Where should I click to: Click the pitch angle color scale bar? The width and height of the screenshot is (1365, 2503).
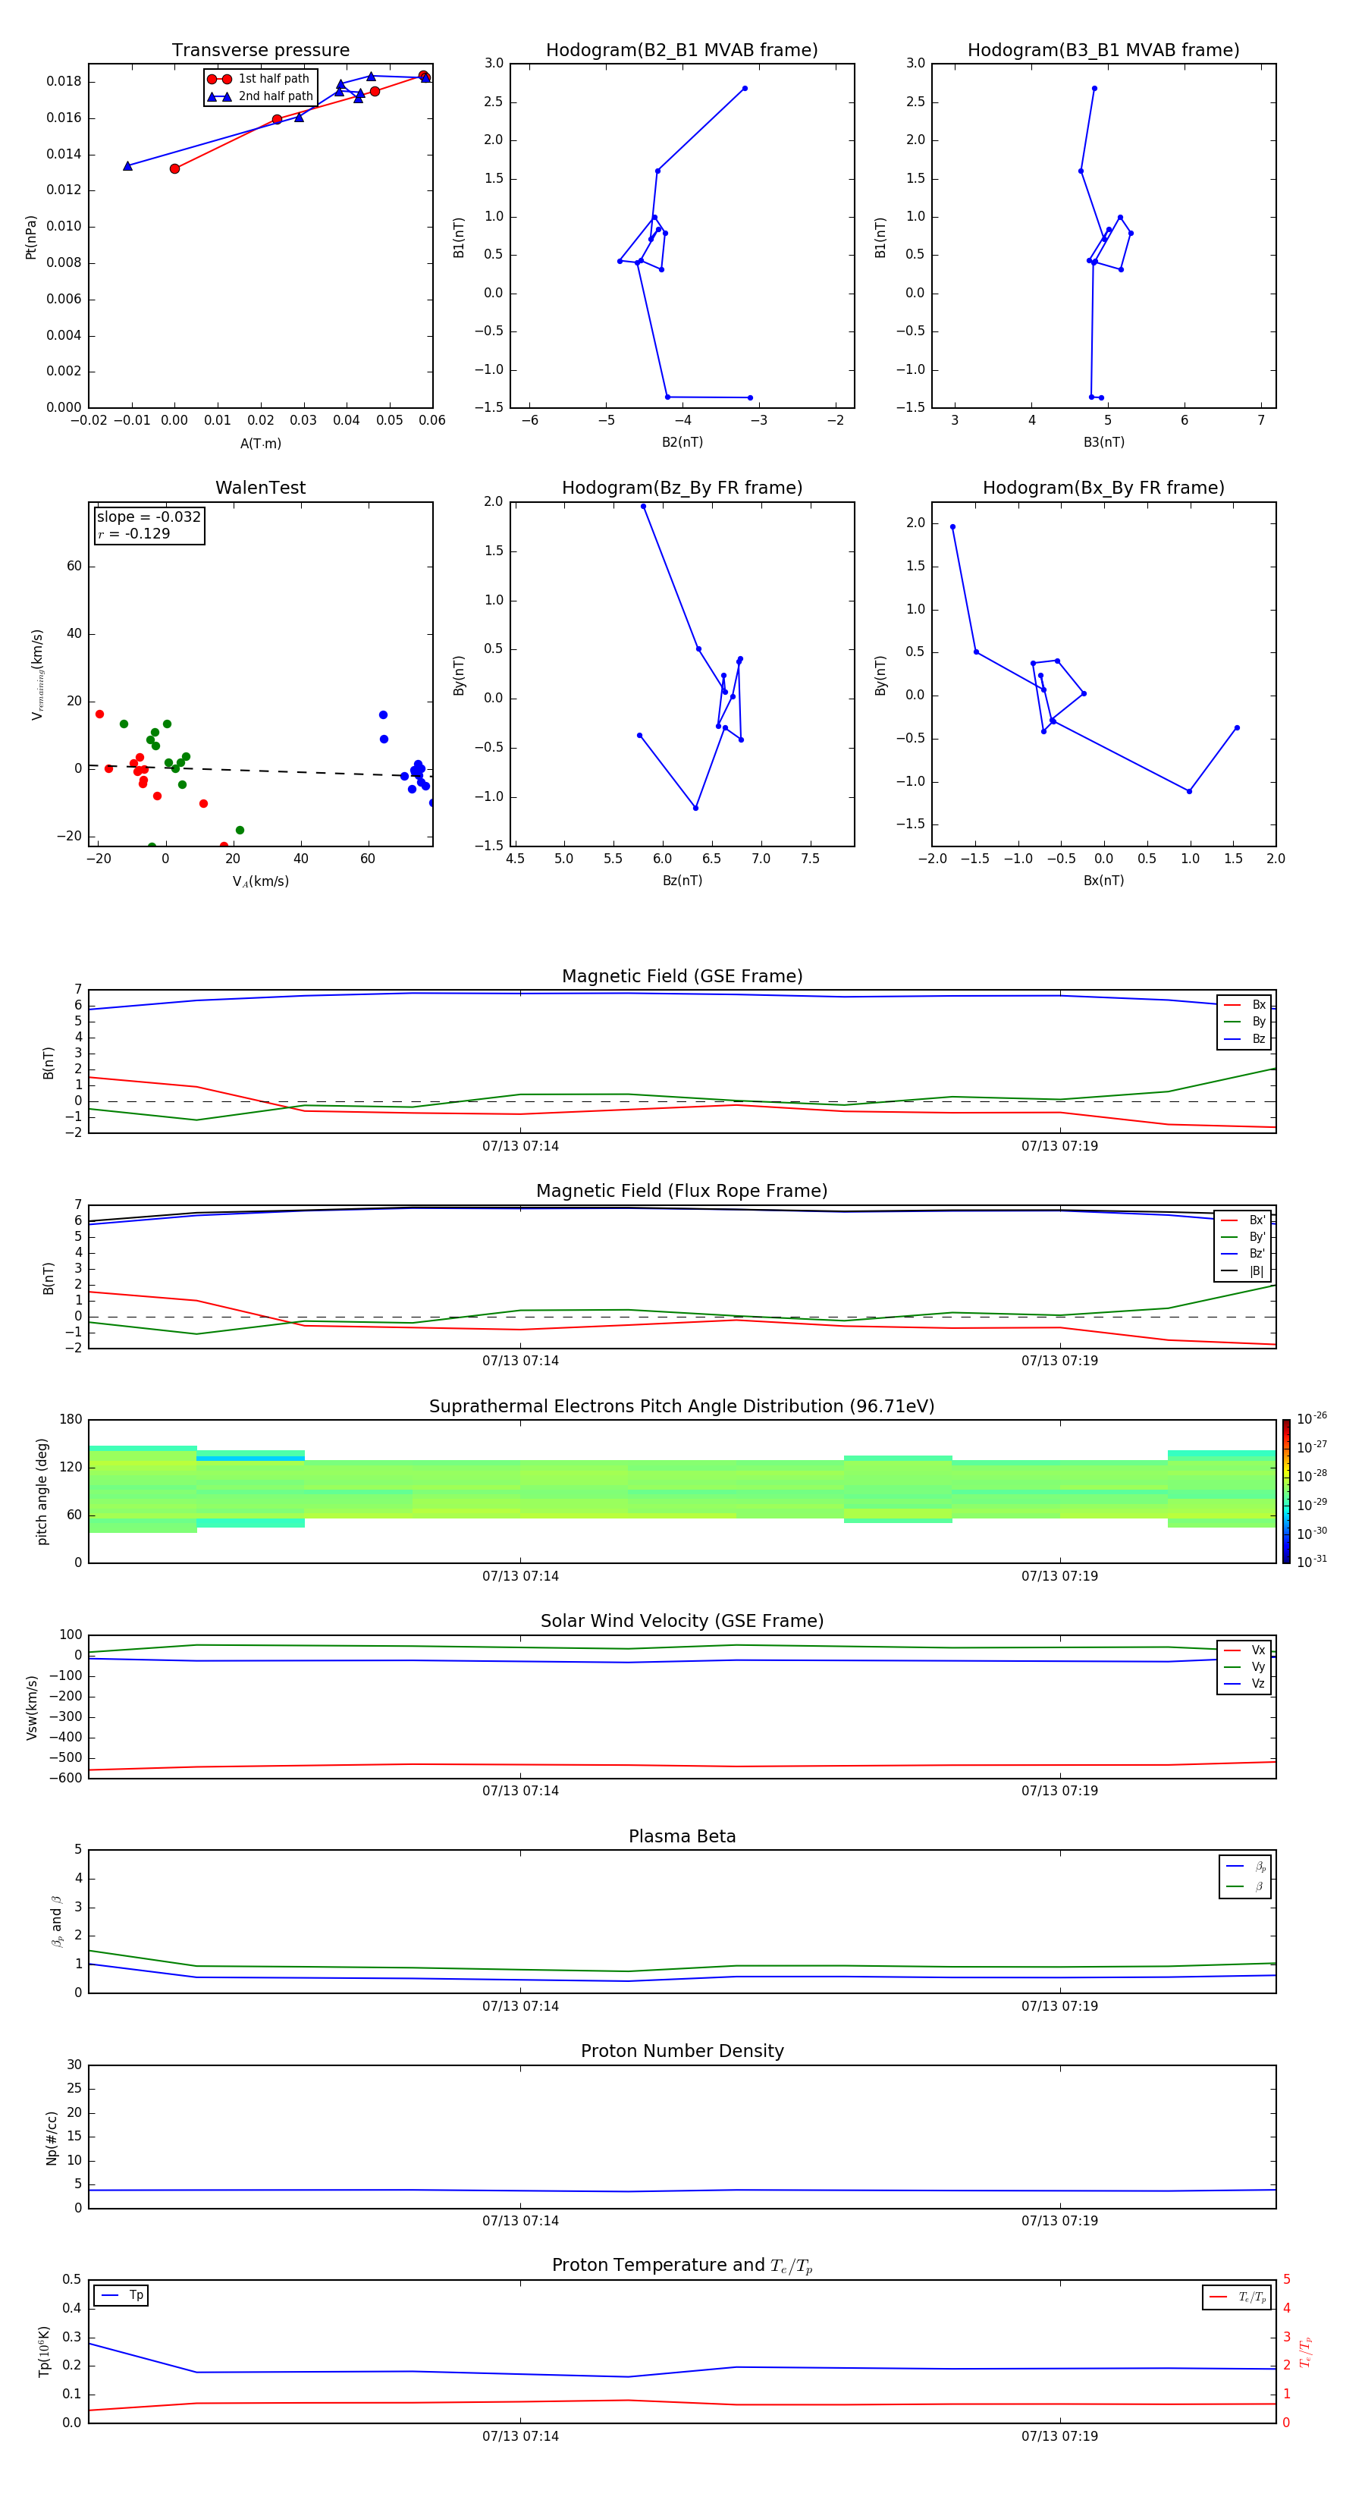tap(1286, 1491)
